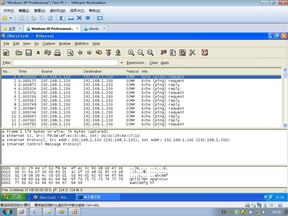
Task: Open the VMware 虚拟机 menu
Action: coord(57,11)
